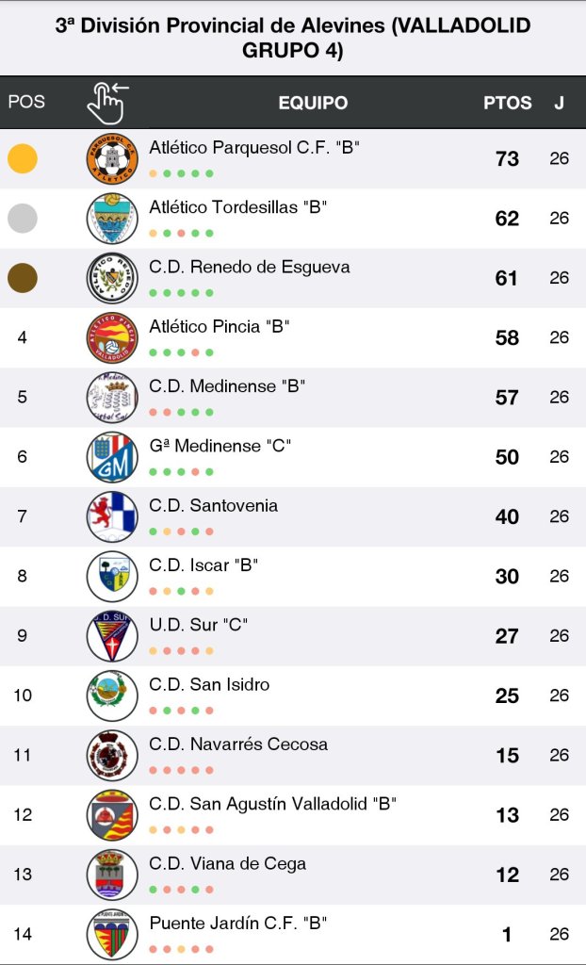586x965 pixels.
Task: Tap Puente Jardín C.F. "B" shield logo
Action: [112, 935]
